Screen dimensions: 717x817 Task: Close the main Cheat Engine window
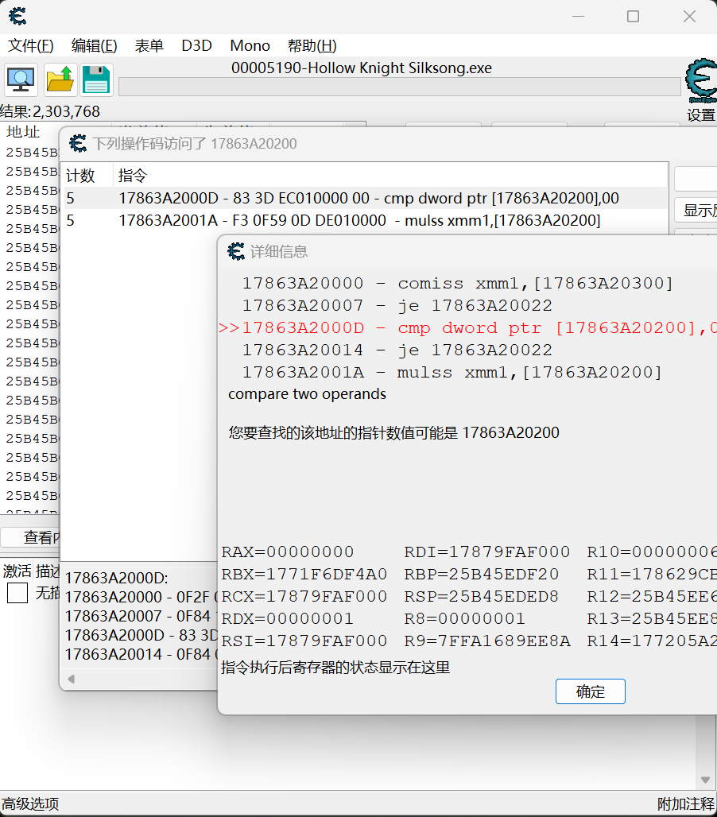[689, 17]
